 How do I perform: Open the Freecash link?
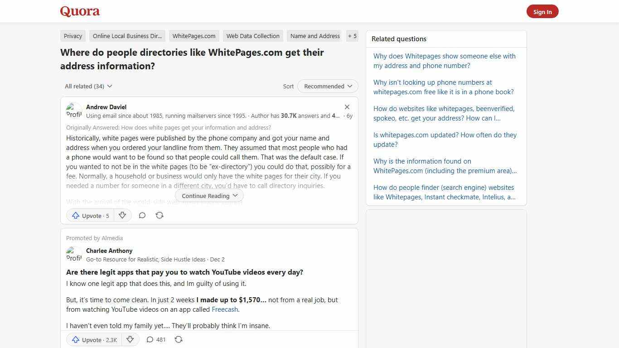[x=225, y=309]
